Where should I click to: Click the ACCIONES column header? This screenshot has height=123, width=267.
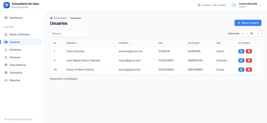coord(244,43)
